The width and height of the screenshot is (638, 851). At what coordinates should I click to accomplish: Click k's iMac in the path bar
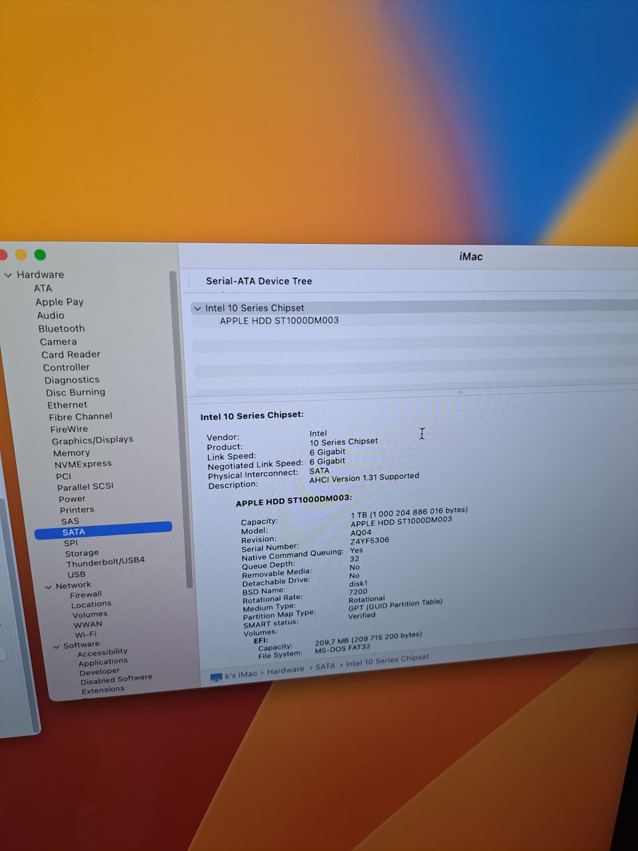click(241, 675)
